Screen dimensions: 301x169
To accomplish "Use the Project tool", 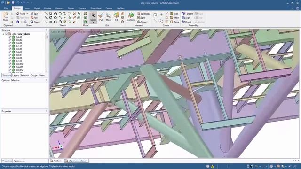I will pyautogui.click(x=143, y=22).
